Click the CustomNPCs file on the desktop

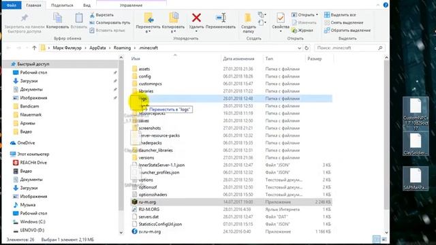click(416, 114)
